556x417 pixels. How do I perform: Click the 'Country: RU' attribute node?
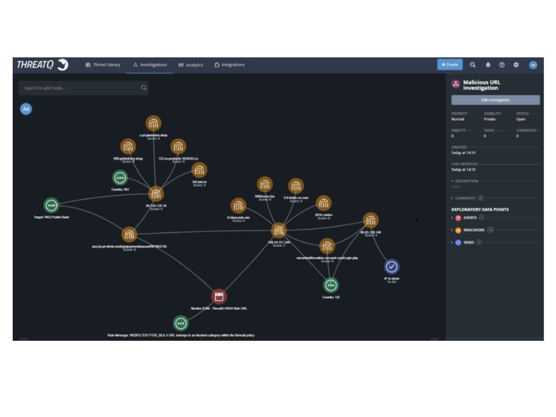(x=120, y=177)
